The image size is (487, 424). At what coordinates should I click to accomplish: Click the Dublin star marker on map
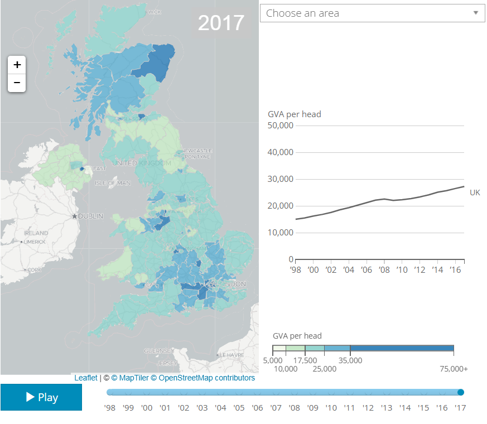74,216
